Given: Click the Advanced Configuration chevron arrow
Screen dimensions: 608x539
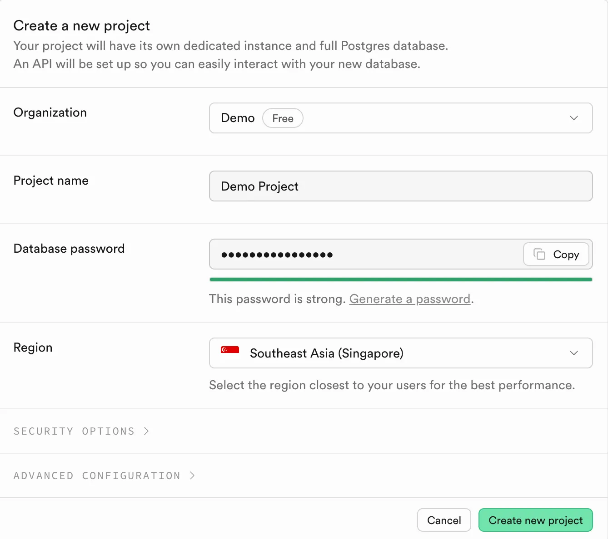Looking at the screenshot, I should tap(192, 475).
